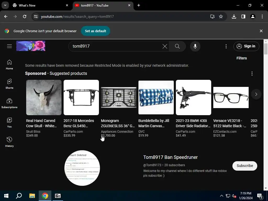Open a new browser tab
This screenshot has height=201, width=268.
click(x=139, y=5)
